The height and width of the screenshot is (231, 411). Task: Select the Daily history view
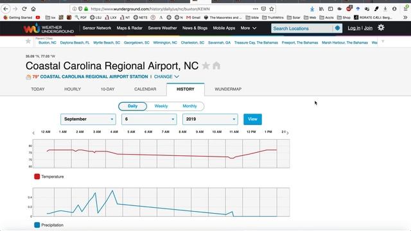(x=133, y=106)
